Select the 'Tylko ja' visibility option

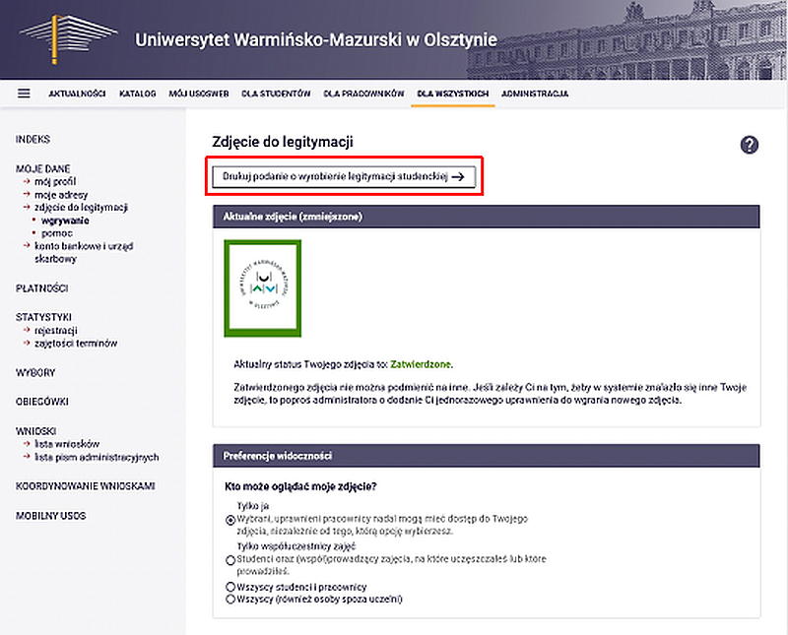coord(230,519)
